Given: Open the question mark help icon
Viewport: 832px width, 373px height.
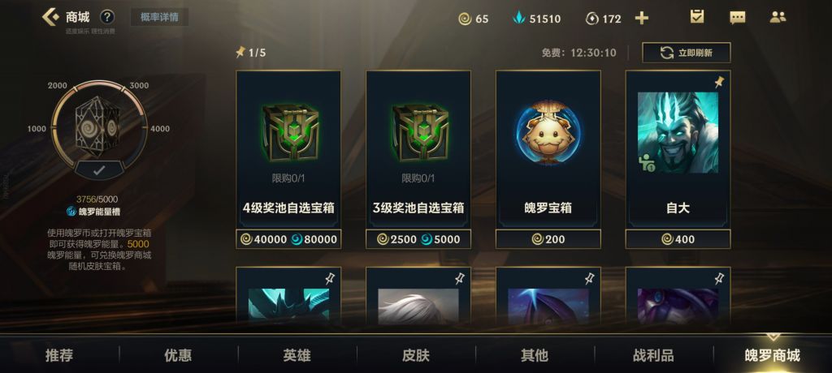Looking at the screenshot, I should [x=107, y=17].
